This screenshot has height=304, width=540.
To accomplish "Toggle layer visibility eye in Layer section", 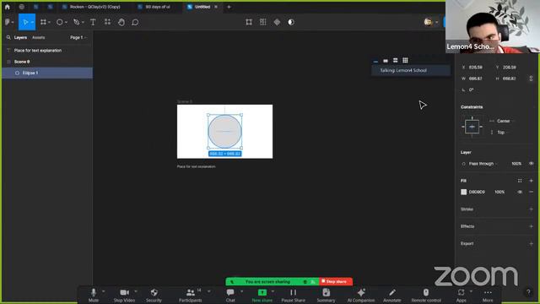I will [x=531, y=164].
